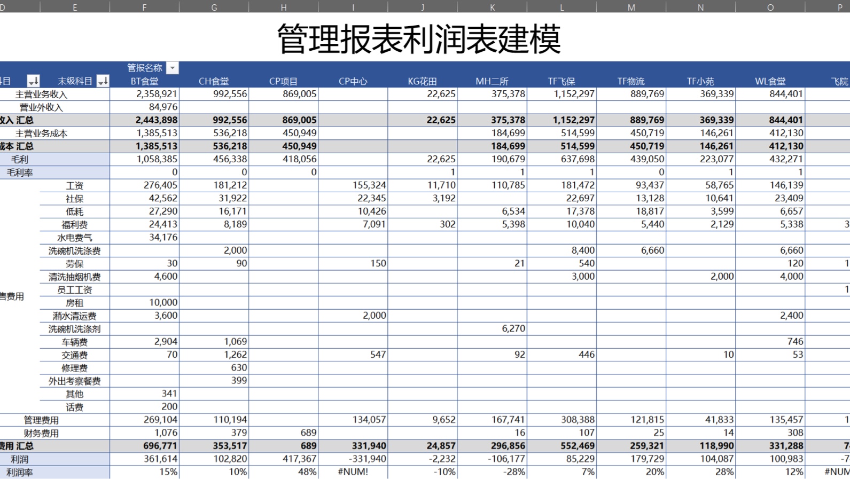Open the 末级科目 sort filter dropdown
The image size is (850, 479).
(x=103, y=81)
